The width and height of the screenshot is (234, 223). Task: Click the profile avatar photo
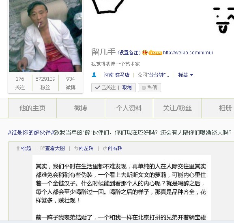[x=45, y=36]
